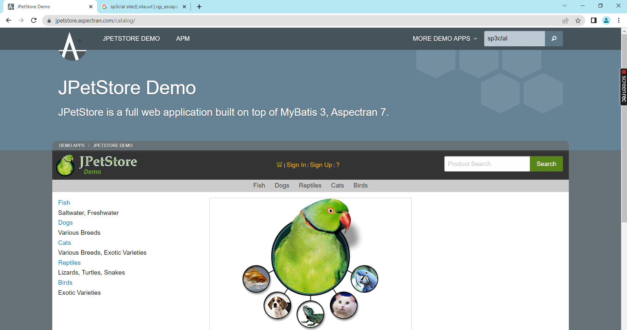
Task: Click the share icon in the address bar
Action: 566,20
